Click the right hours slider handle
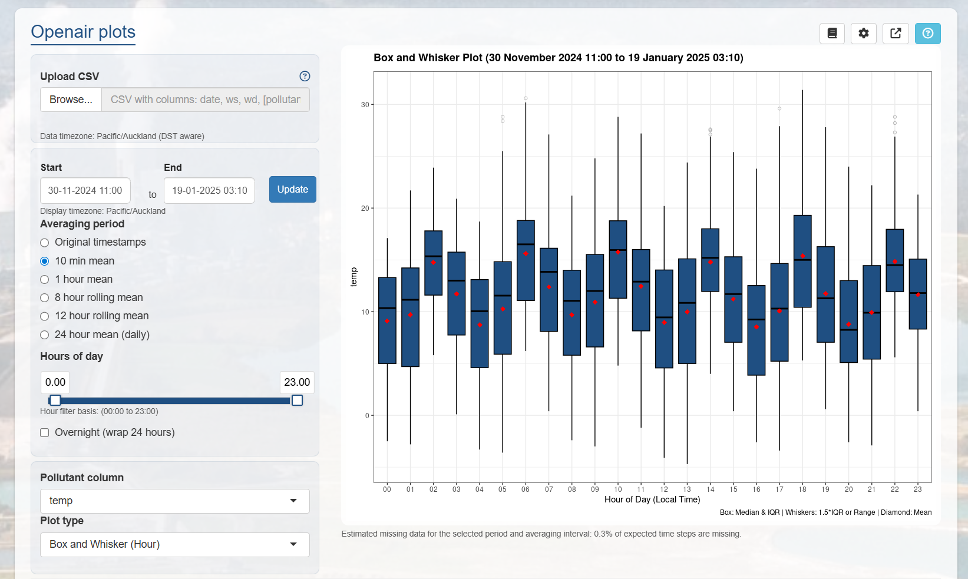This screenshot has width=968, height=579. tap(298, 401)
